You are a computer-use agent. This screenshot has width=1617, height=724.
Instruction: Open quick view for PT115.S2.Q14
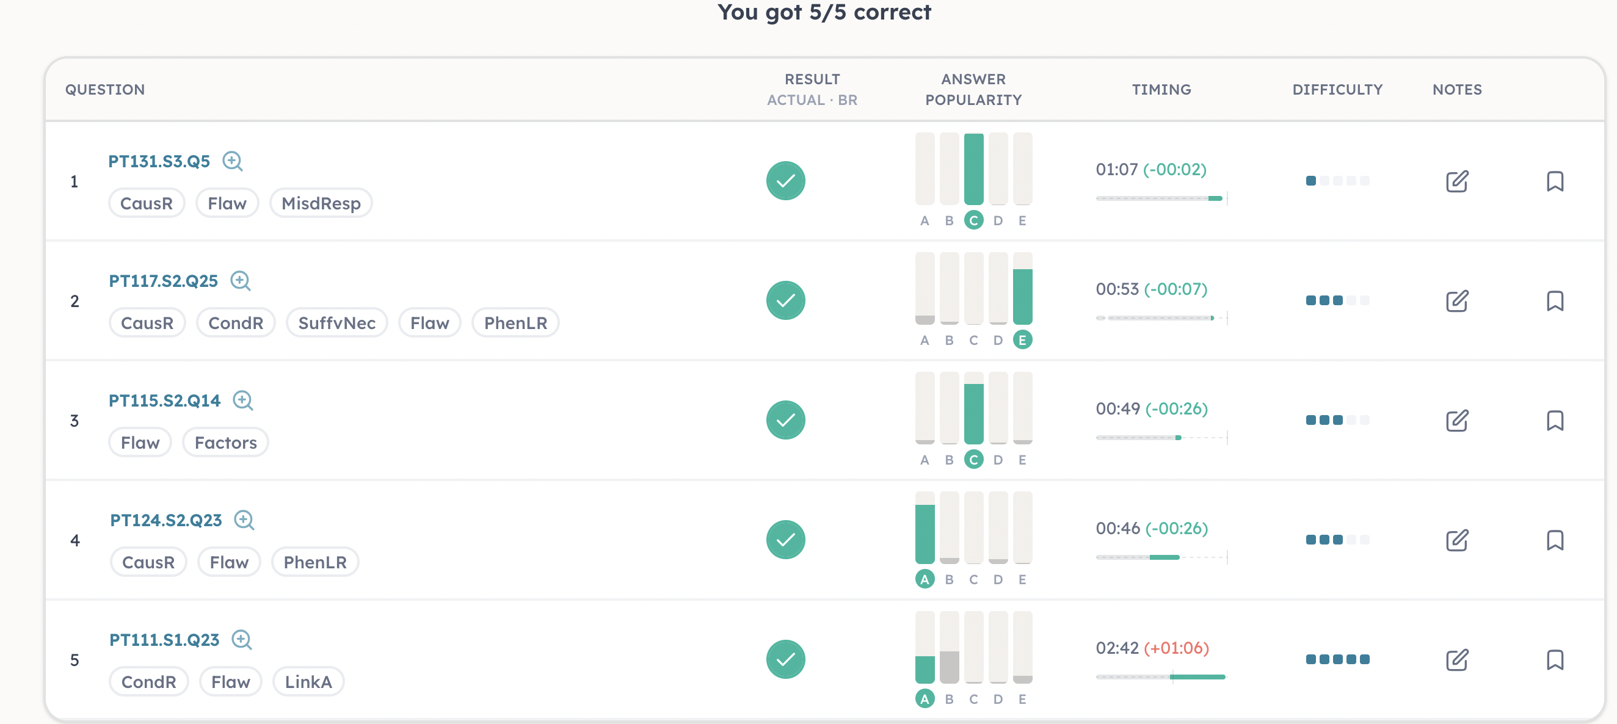click(x=243, y=400)
